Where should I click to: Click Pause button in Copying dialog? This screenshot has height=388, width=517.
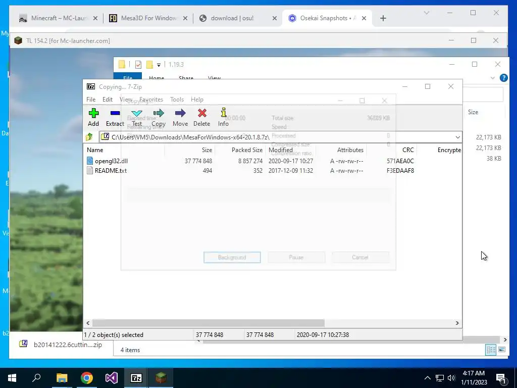click(x=296, y=257)
